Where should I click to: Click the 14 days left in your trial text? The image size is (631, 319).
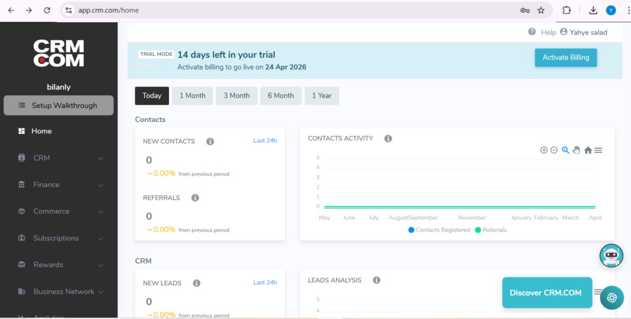[226, 55]
